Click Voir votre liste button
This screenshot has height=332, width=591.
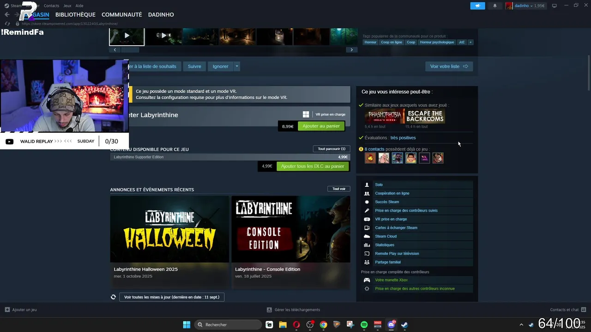click(x=449, y=66)
